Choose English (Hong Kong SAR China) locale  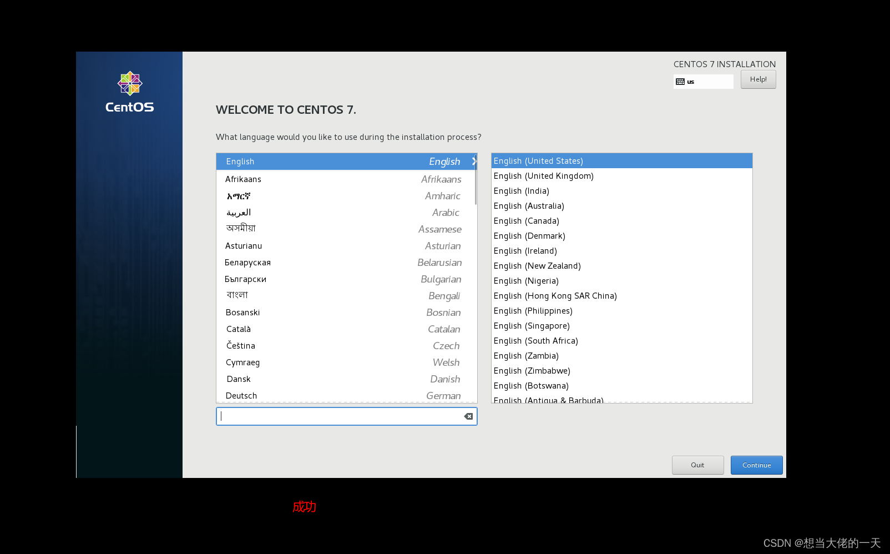coord(621,296)
